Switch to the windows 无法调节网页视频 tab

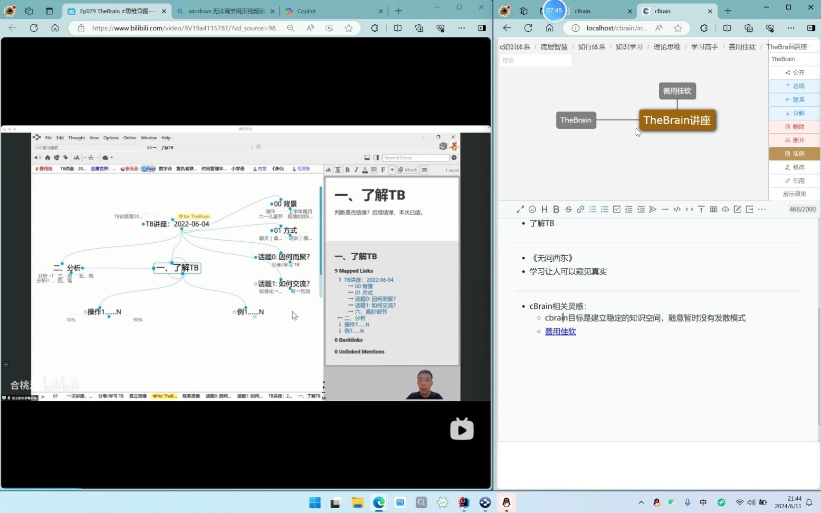[226, 11]
